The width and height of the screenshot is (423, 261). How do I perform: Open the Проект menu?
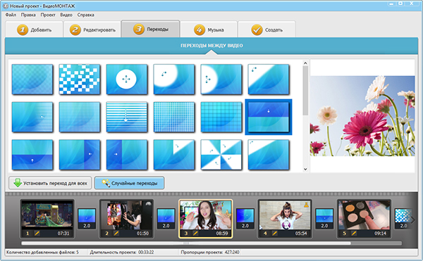(x=48, y=15)
